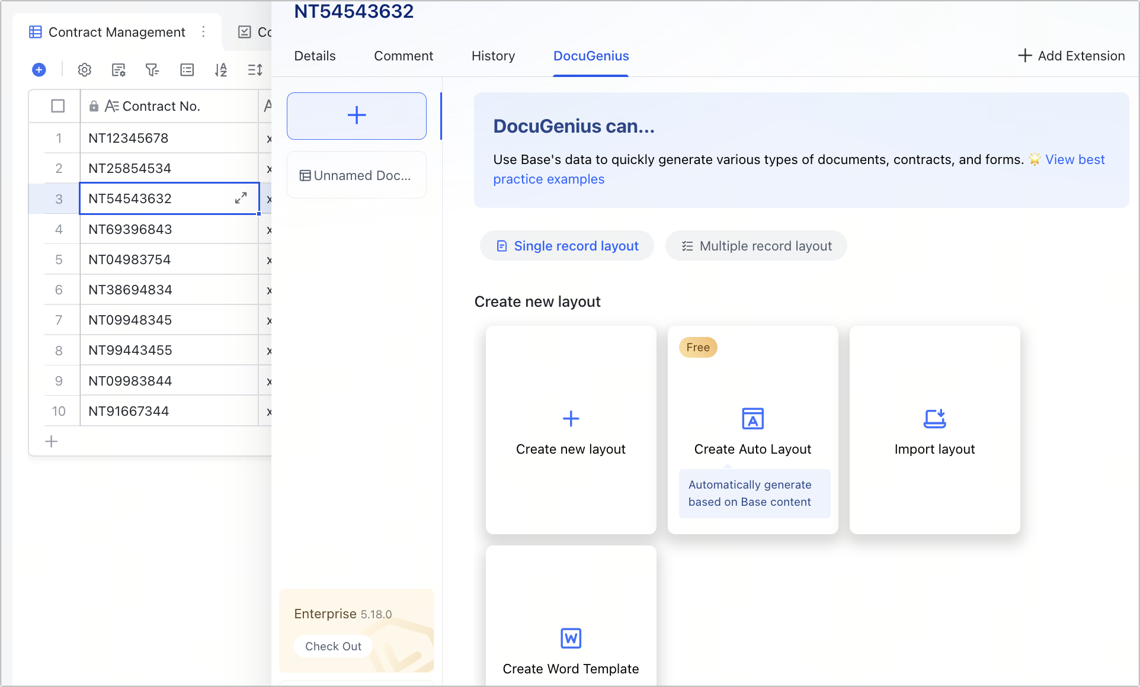This screenshot has width=1140, height=687.
Task: Adjust rows with the row height icon
Action: pos(255,69)
